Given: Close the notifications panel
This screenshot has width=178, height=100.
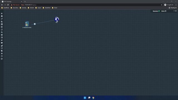Looking at the screenshot, I should click(176, 11).
